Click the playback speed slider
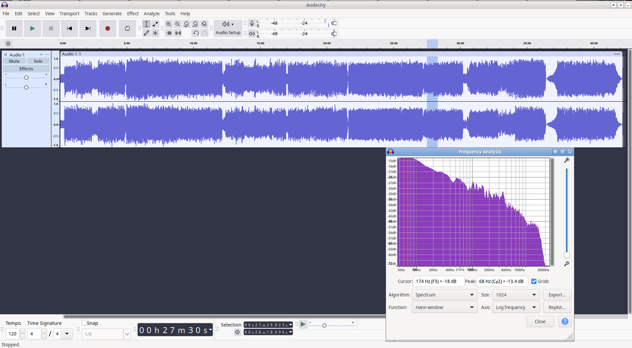This screenshot has height=348, width=632. point(331,325)
